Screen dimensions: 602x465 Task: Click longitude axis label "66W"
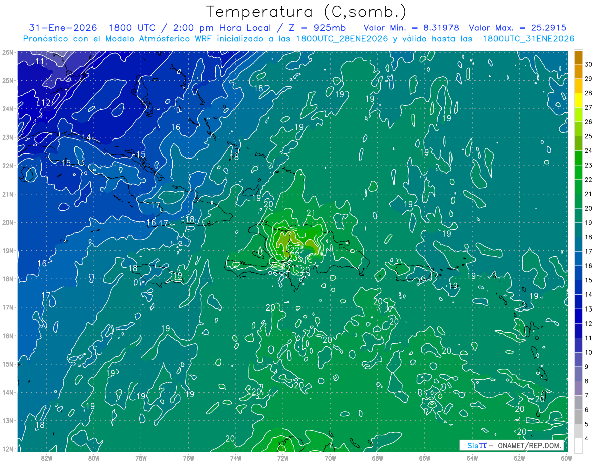click(424, 458)
